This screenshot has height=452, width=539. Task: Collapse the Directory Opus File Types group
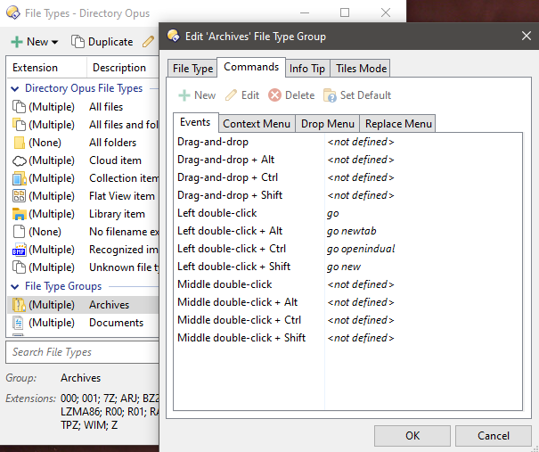(15, 89)
